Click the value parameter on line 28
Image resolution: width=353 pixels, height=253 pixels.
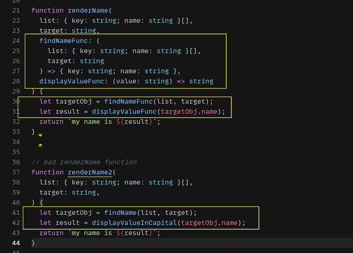tap(126, 81)
